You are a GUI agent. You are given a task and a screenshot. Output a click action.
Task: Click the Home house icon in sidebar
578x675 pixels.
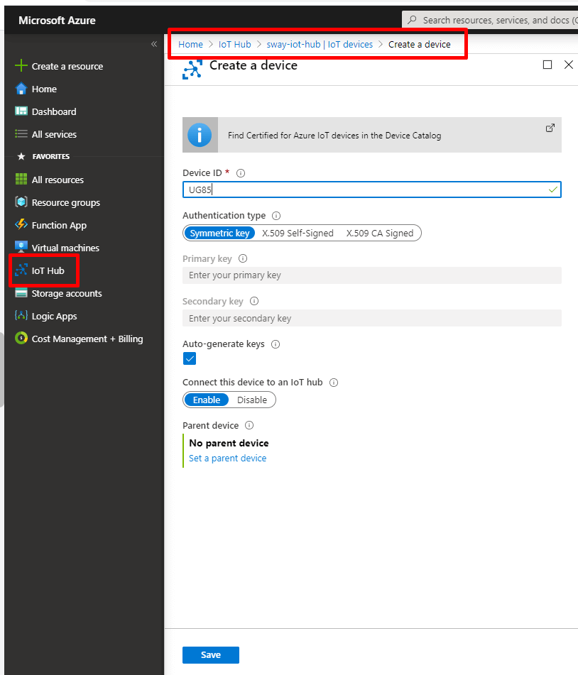click(x=21, y=89)
